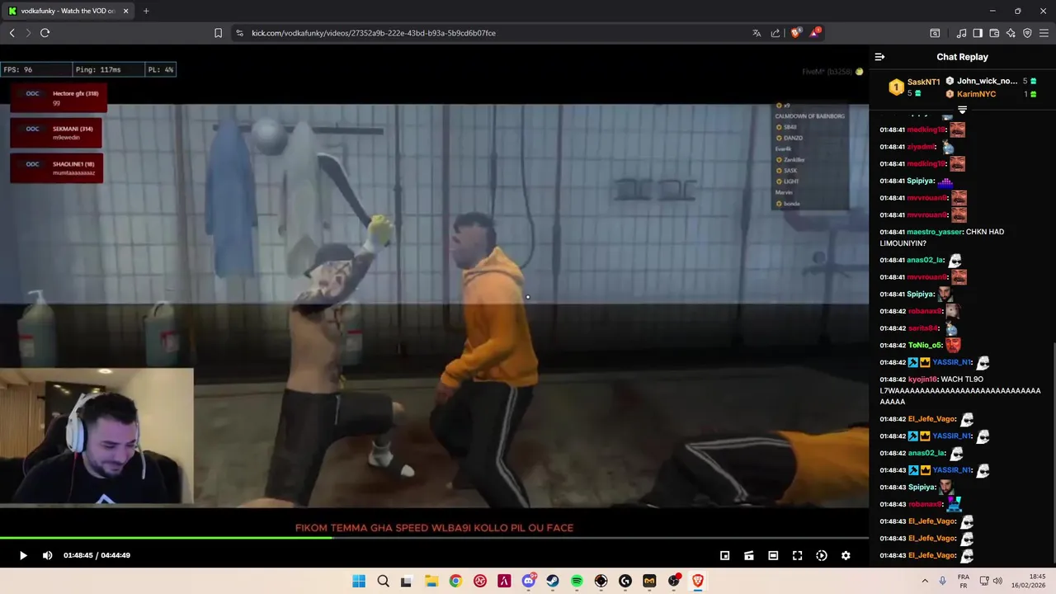Share this page icon

click(x=775, y=33)
